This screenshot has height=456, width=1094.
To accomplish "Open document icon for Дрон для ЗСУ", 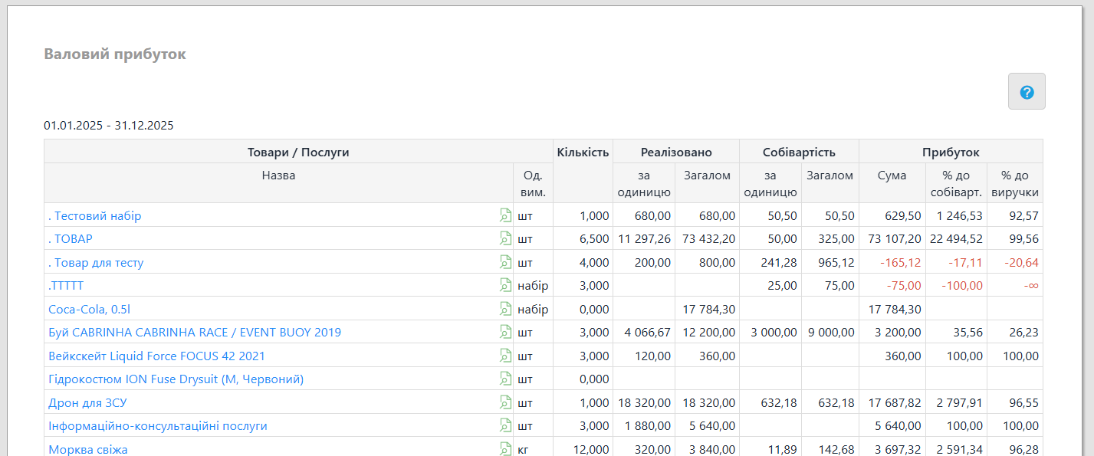I will click(x=505, y=402).
